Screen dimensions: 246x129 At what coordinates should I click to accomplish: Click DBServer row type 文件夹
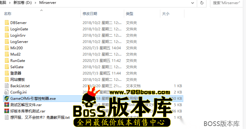tap(131, 23)
